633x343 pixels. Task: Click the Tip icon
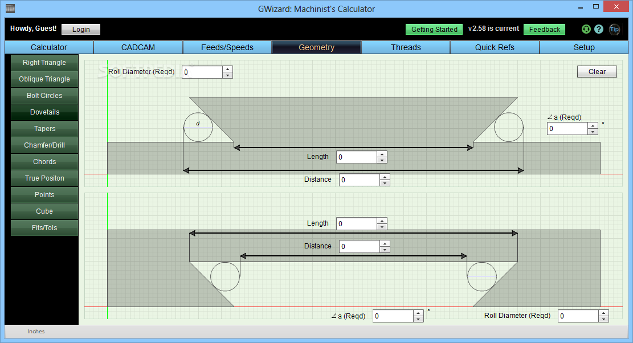(614, 29)
